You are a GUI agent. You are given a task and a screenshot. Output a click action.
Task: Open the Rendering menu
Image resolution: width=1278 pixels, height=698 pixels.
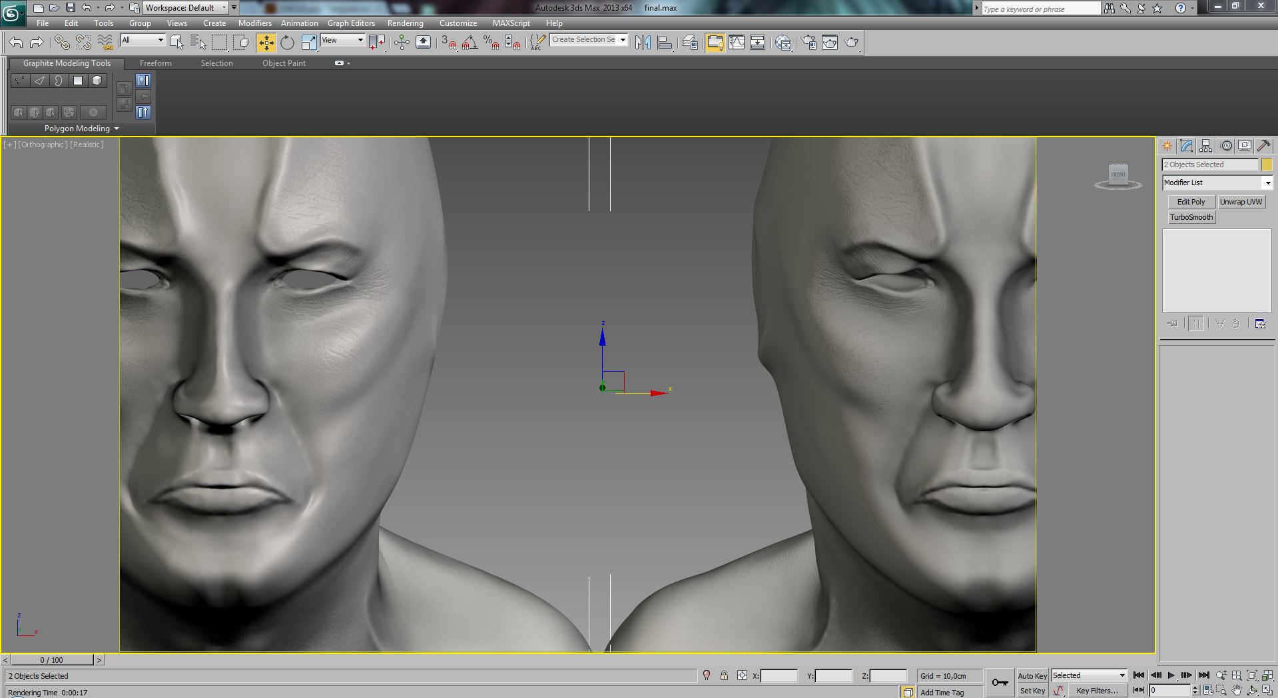pos(405,23)
